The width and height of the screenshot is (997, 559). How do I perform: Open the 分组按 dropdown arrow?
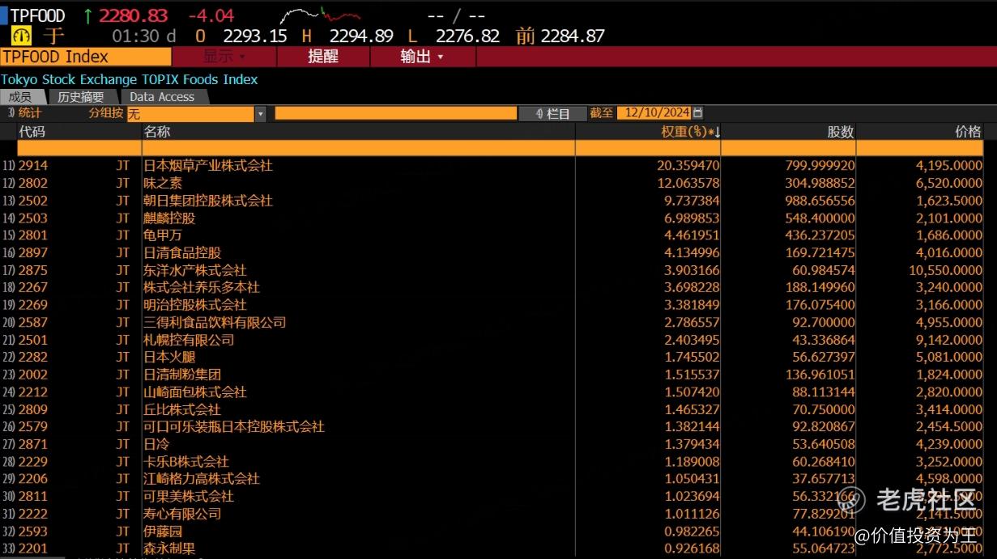pos(260,114)
